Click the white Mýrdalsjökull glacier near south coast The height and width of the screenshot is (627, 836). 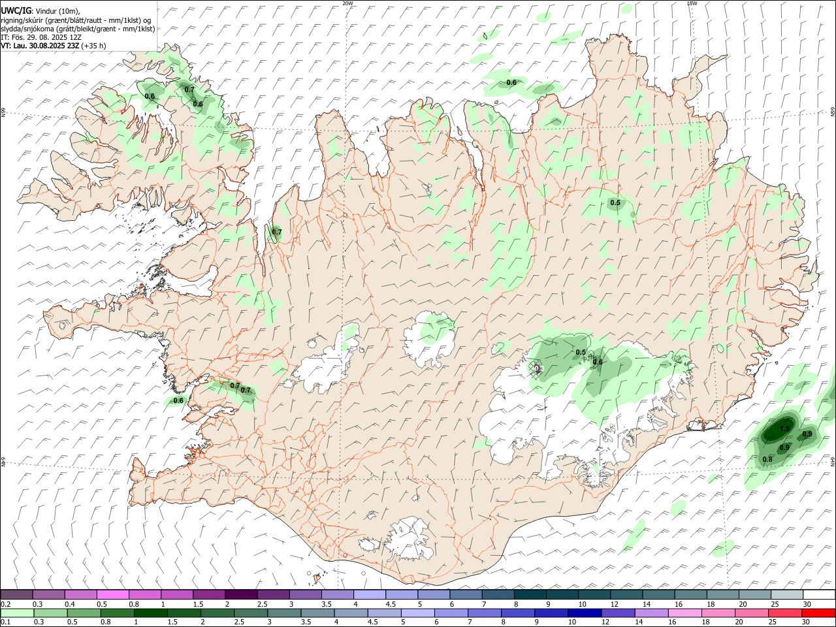pyautogui.click(x=410, y=541)
